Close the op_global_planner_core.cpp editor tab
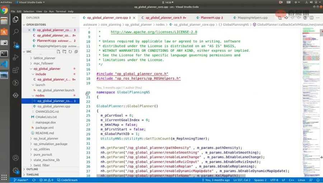The height and width of the screenshot is (183, 323). (134, 18)
